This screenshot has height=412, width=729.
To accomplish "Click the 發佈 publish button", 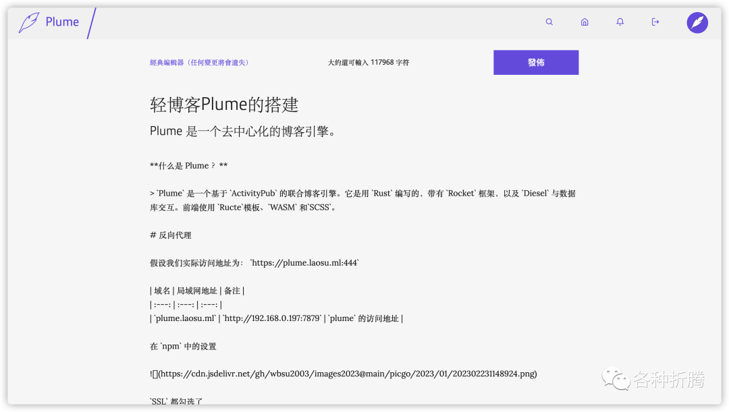I will pyautogui.click(x=536, y=62).
